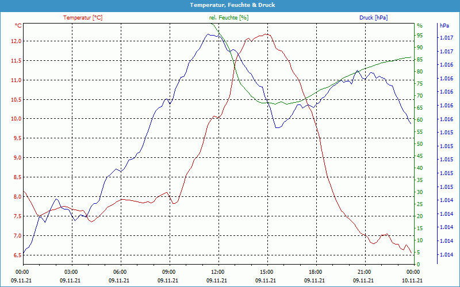Click the '°C' axis unit label
The height and width of the screenshot is (287, 460).
coord(18,26)
